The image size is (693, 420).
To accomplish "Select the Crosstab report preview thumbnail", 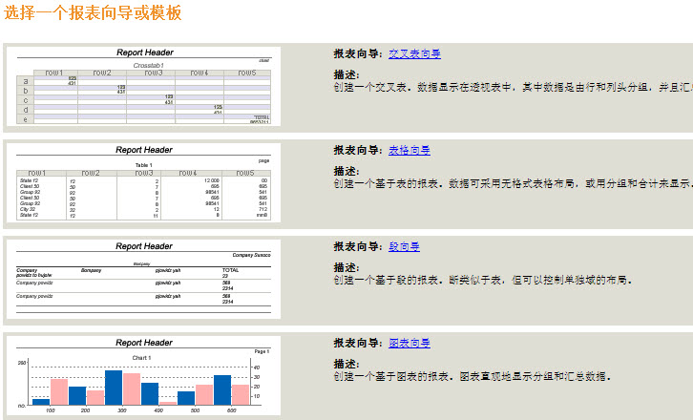I will pos(143,87).
